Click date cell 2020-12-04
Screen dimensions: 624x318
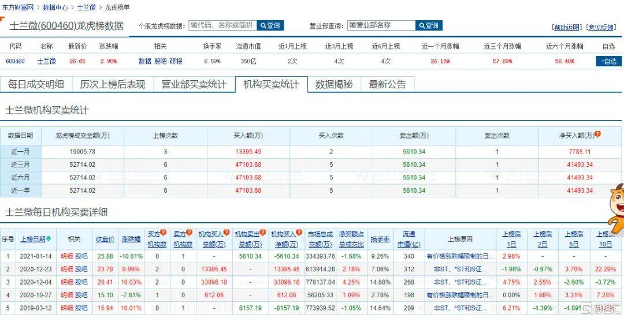coord(36,282)
